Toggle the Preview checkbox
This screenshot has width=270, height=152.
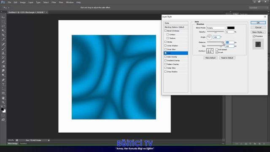254,36
